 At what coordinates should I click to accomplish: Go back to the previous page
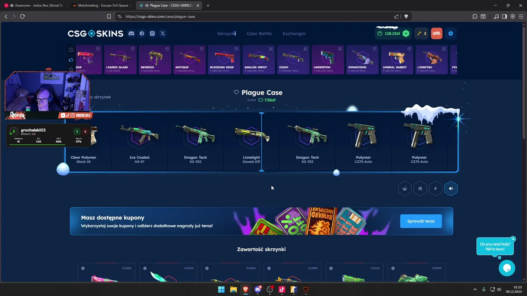click(6, 16)
